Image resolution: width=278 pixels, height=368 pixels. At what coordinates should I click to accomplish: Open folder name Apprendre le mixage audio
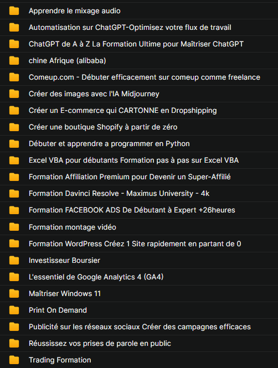[x=75, y=11]
